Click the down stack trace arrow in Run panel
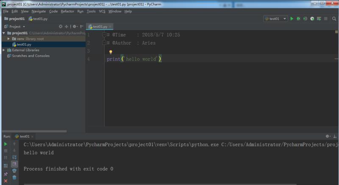 tap(14, 150)
